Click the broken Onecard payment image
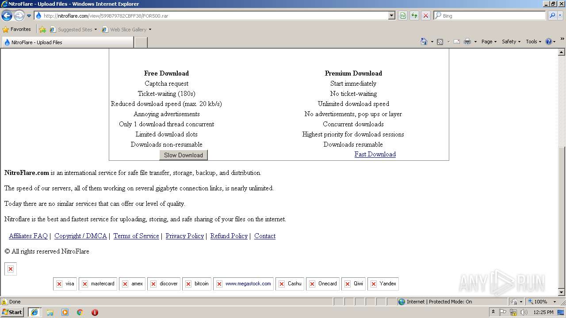 323,284
